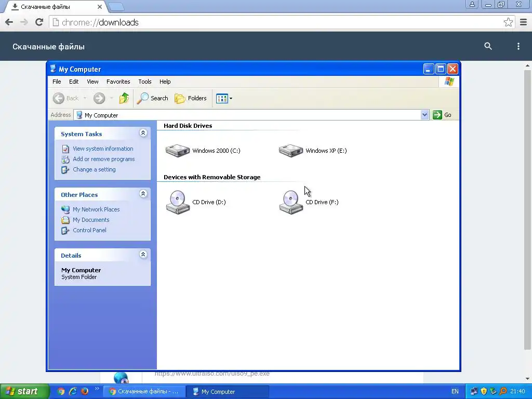Select the CD Drive (D:) icon

click(178, 202)
